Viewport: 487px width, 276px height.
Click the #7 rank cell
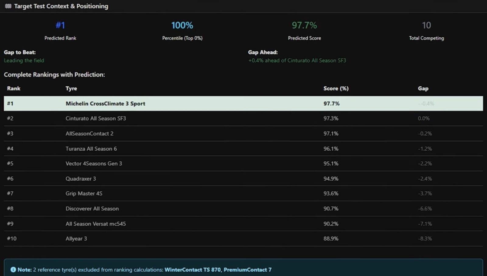pyautogui.click(x=10, y=193)
